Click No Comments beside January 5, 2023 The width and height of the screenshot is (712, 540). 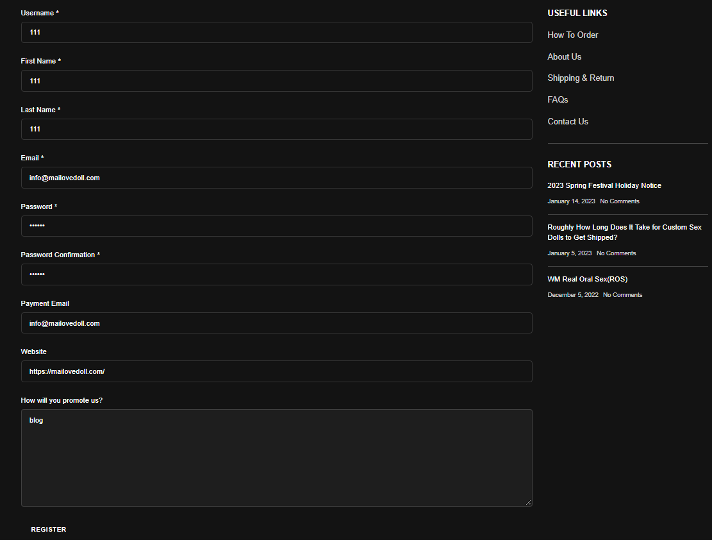coord(616,253)
